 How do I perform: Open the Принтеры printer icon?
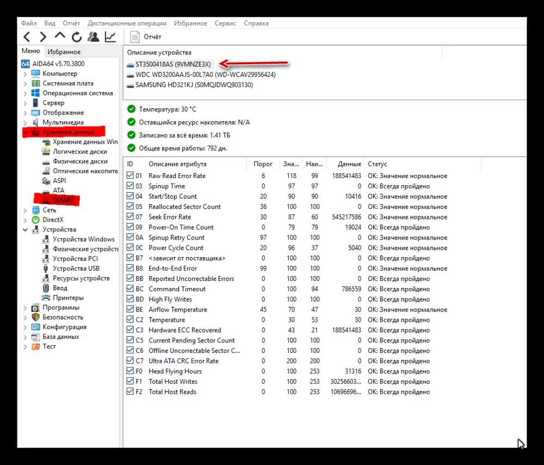click(46, 298)
